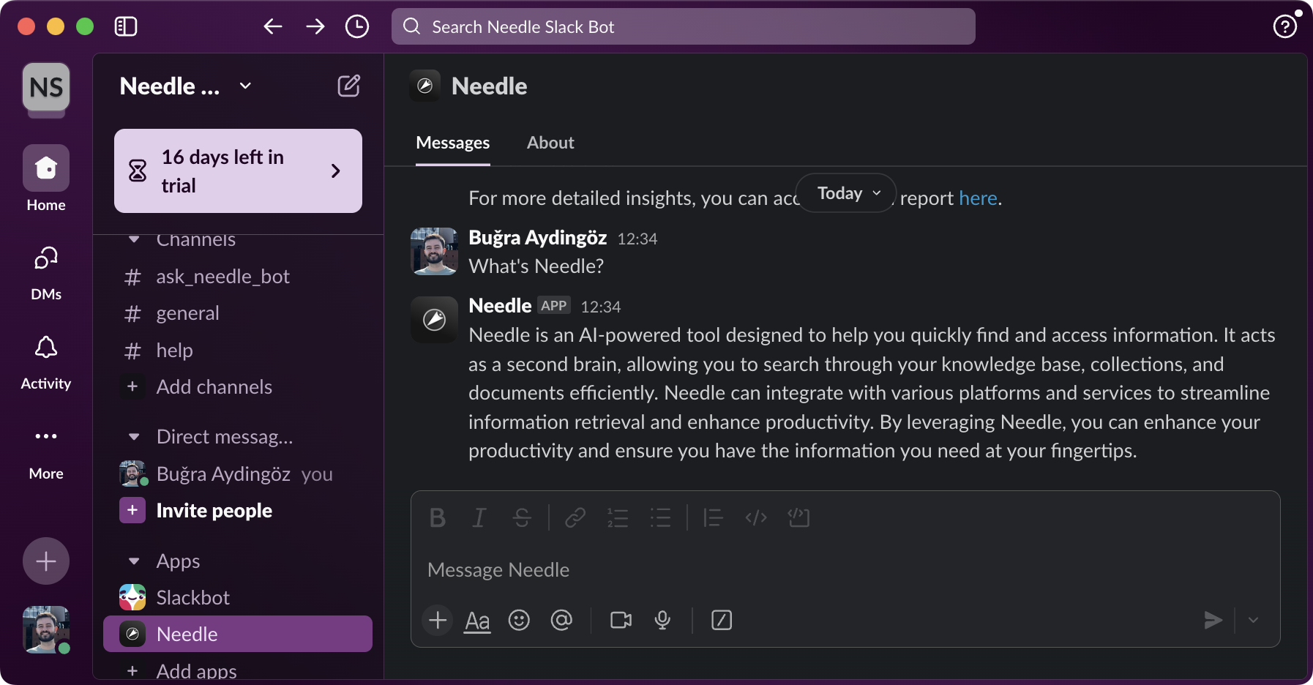Apply bold formatting in composer

[438, 518]
